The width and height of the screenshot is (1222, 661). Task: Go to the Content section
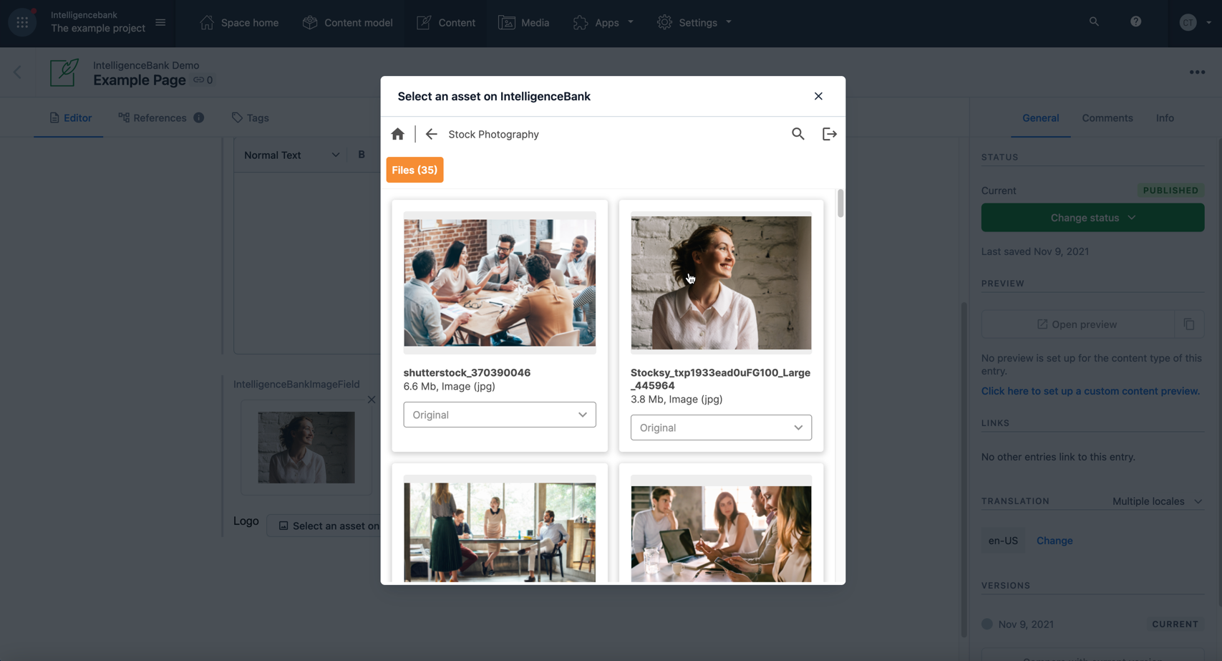pyautogui.click(x=446, y=23)
